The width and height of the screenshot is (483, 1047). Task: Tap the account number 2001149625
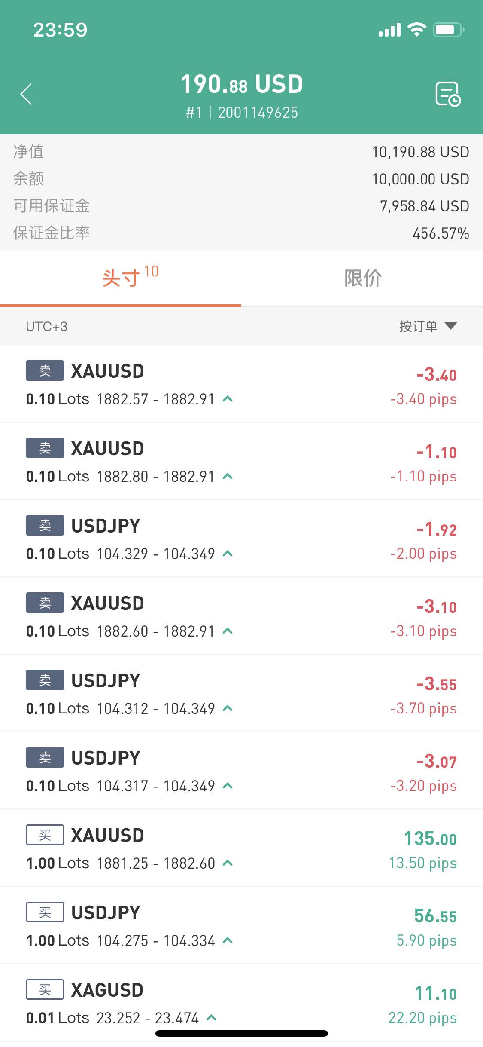258,113
